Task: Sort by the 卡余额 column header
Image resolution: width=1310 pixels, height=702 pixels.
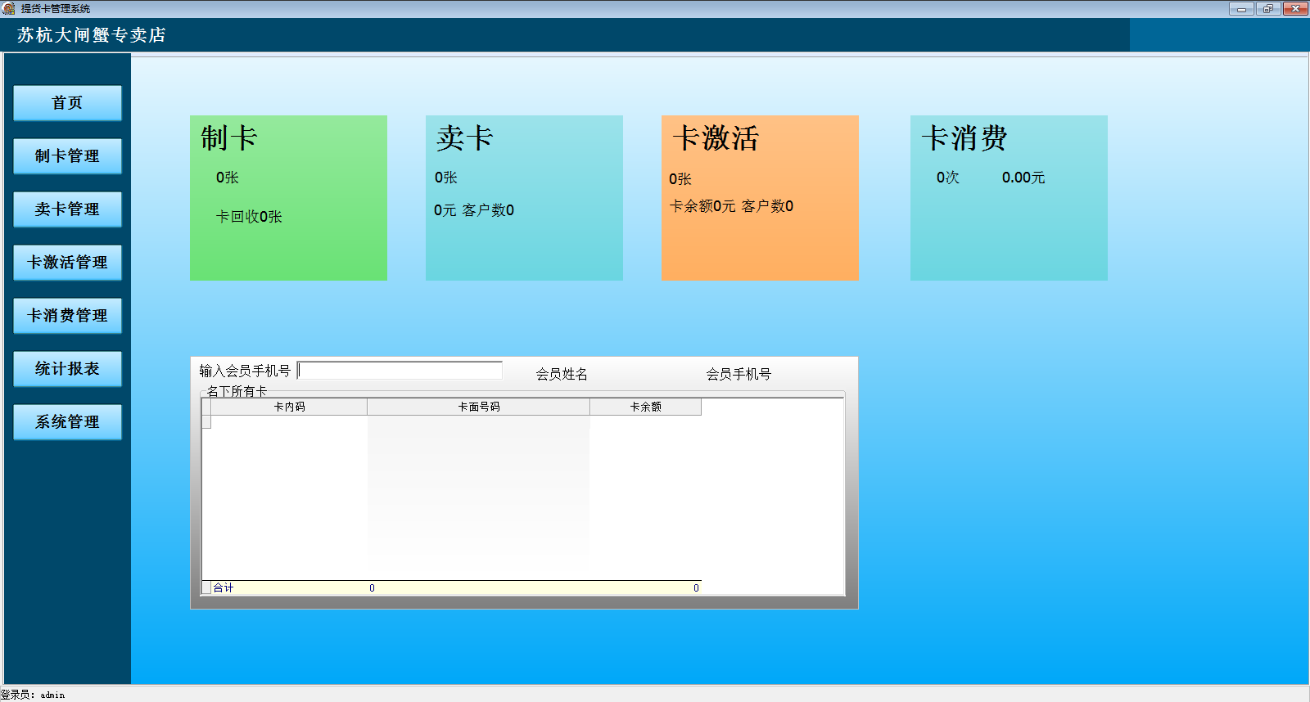Action: (645, 407)
